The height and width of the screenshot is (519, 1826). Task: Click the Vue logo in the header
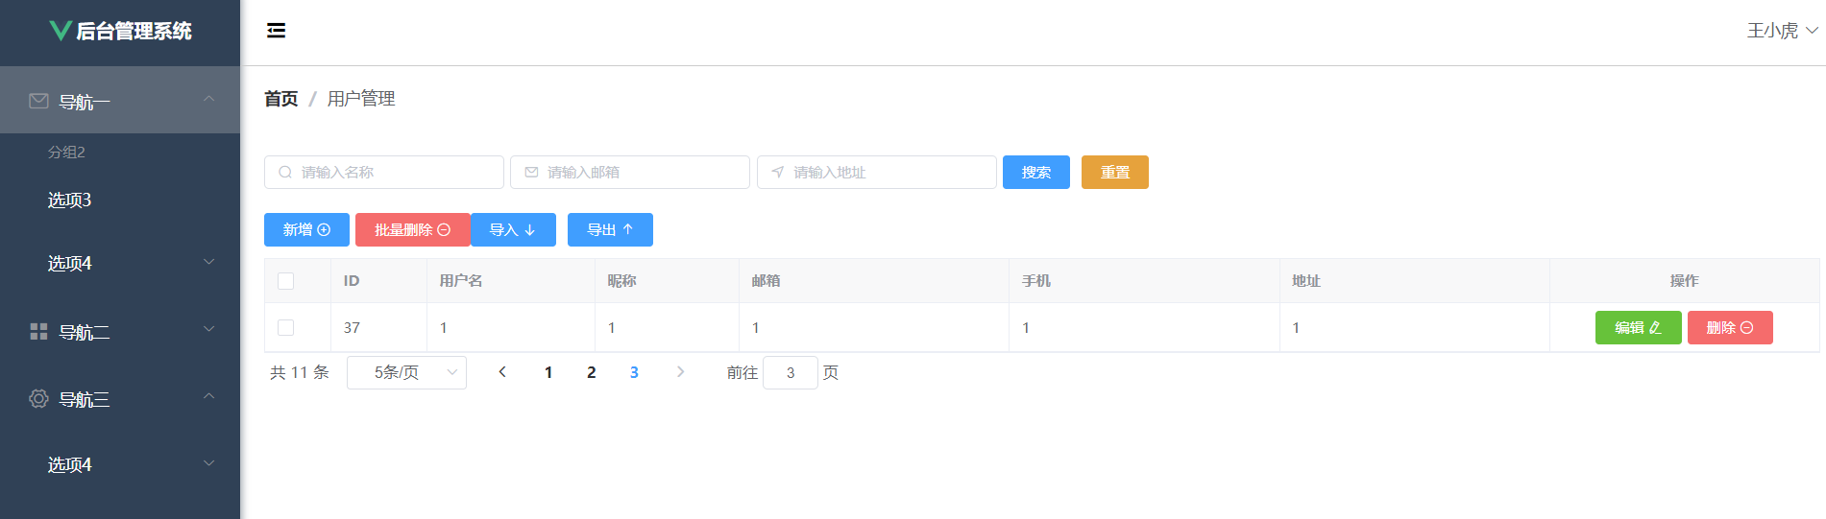(60, 31)
